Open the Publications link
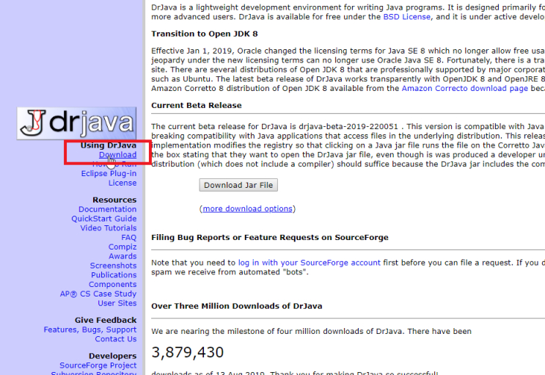The width and height of the screenshot is (545, 375). 114,275
